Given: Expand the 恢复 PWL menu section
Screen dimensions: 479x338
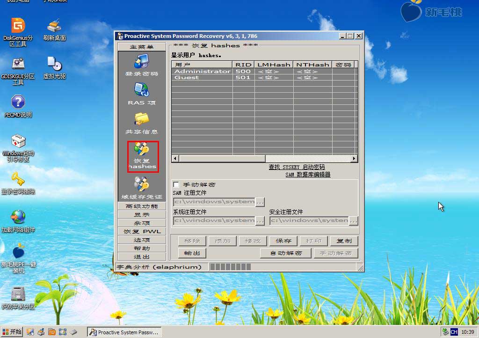Looking at the screenshot, I should tap(142, 231).
